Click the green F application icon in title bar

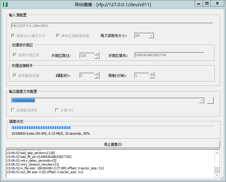pos(5,4)
